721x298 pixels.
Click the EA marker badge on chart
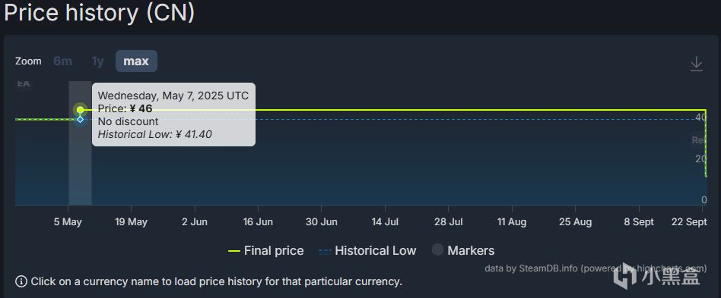click(x=23, y=84)
